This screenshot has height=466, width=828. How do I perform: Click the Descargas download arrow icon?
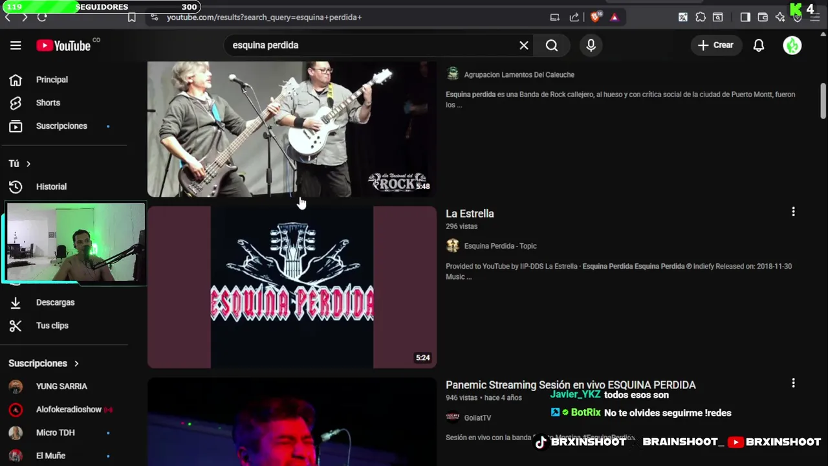(x=16, y=302)
